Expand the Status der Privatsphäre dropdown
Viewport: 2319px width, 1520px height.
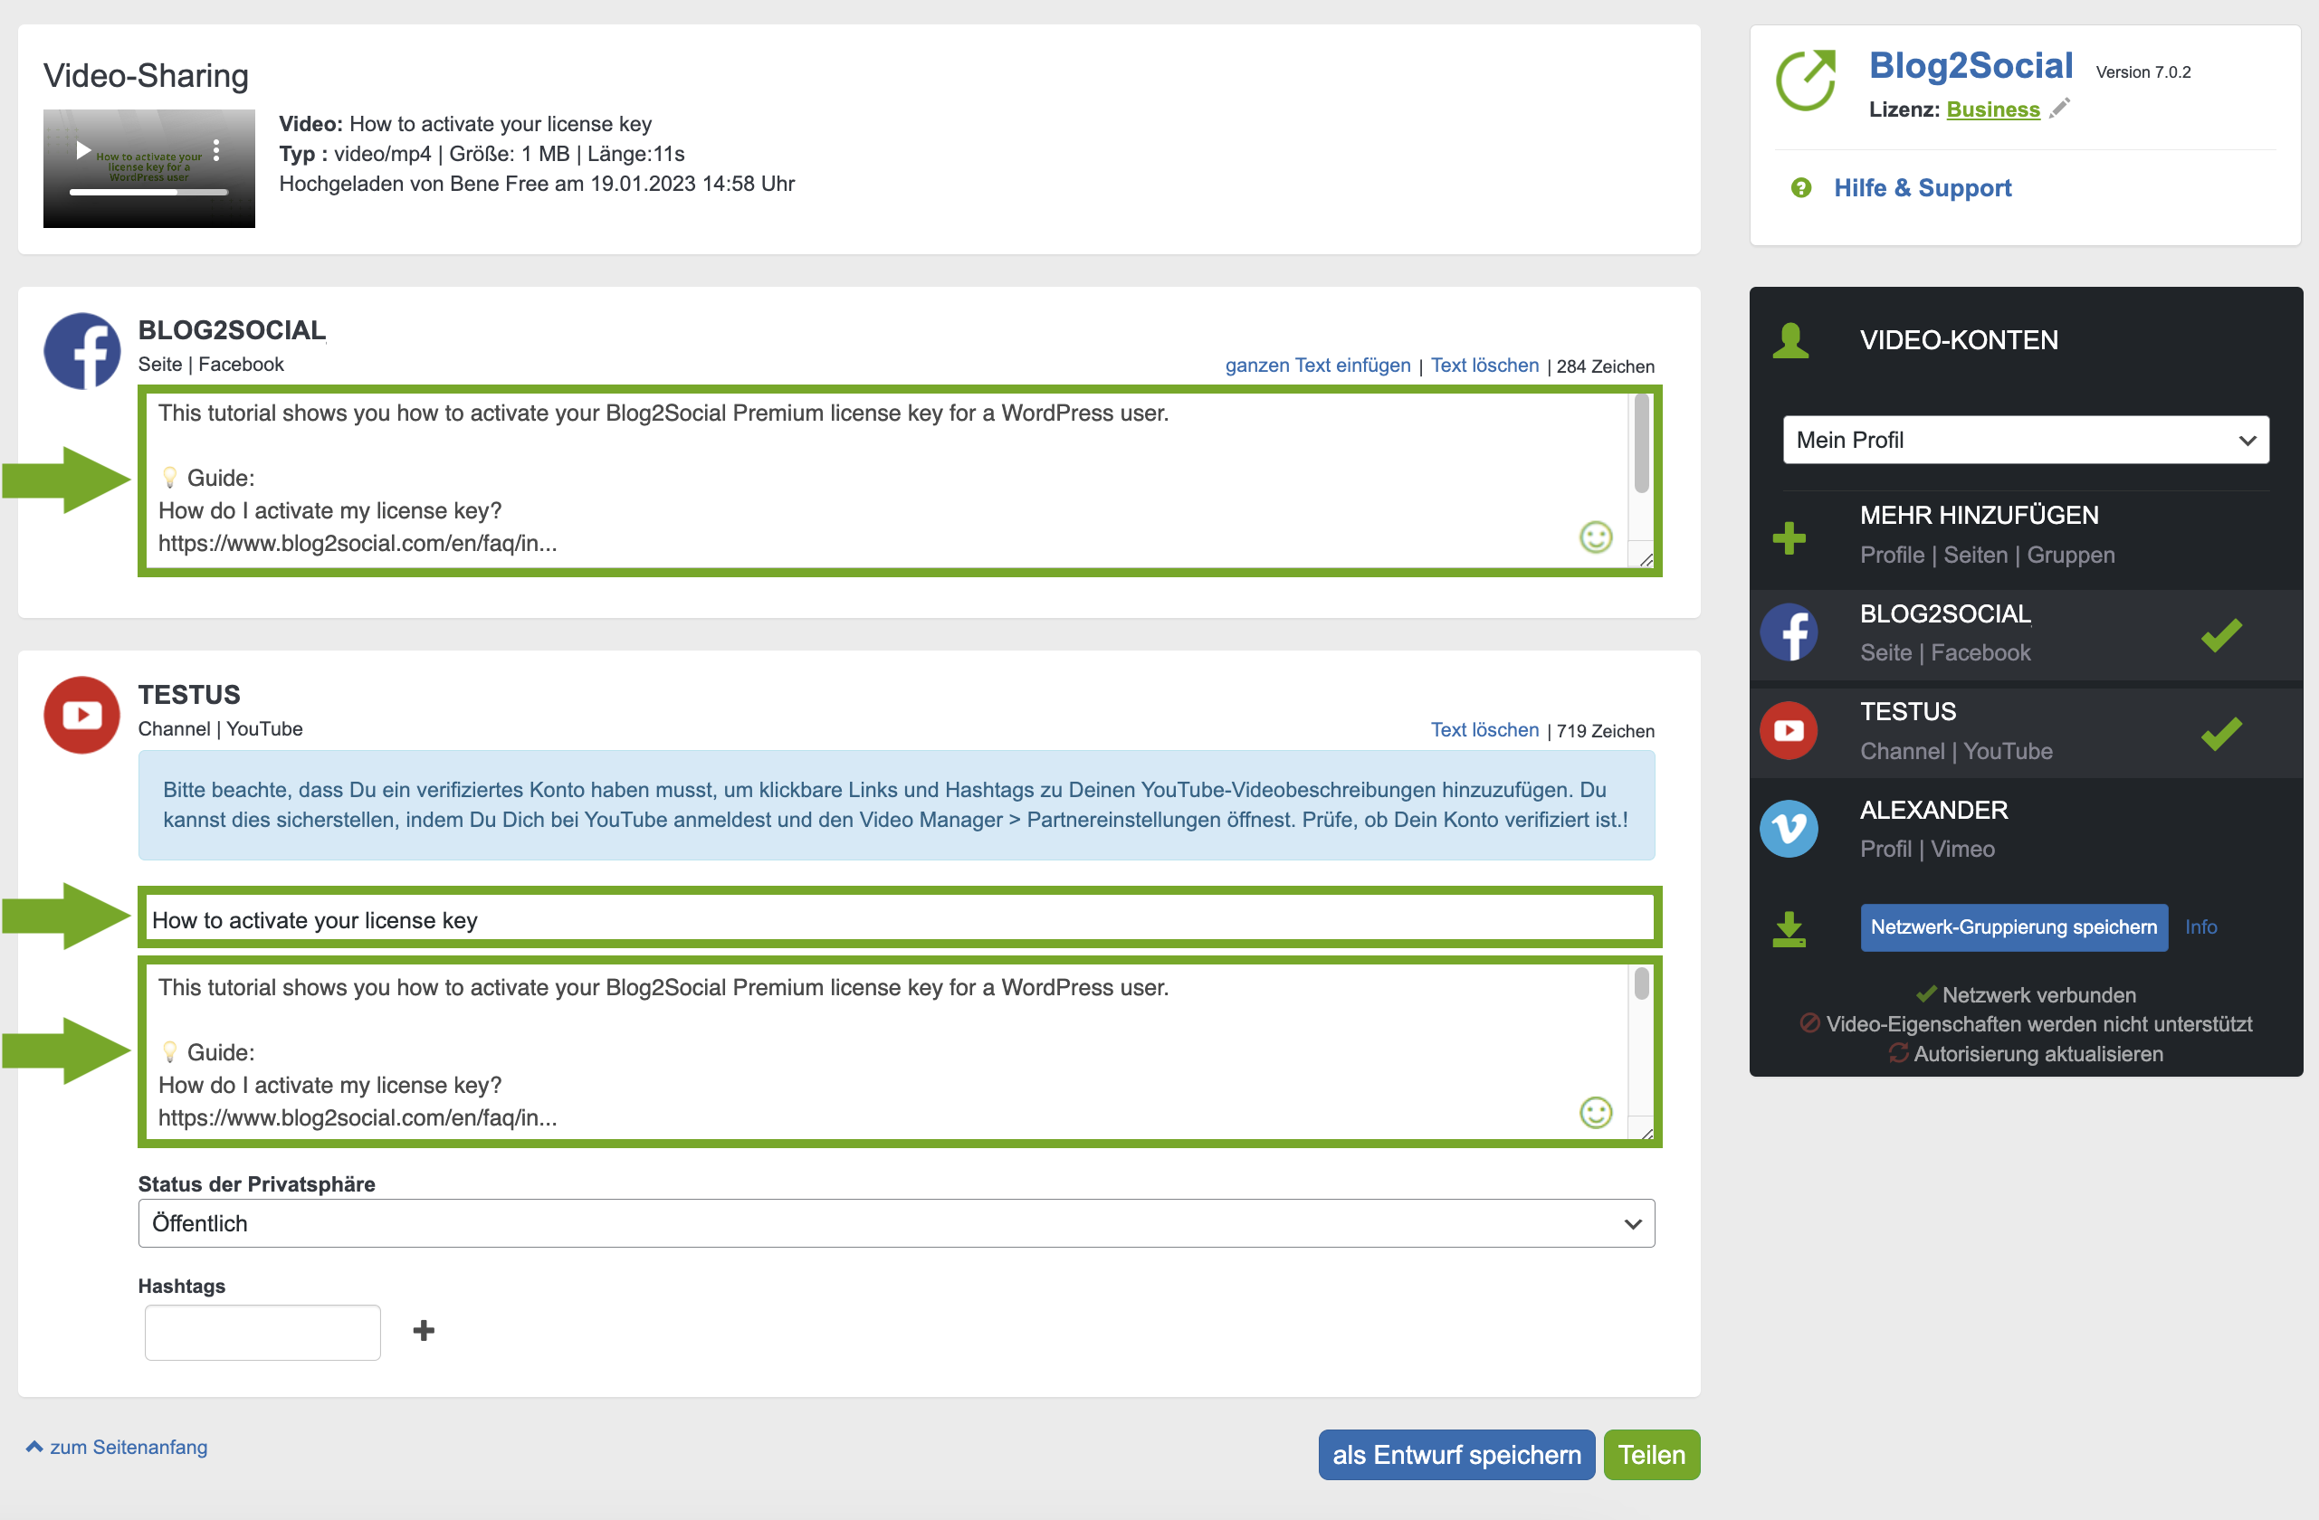pos(895,1224)
